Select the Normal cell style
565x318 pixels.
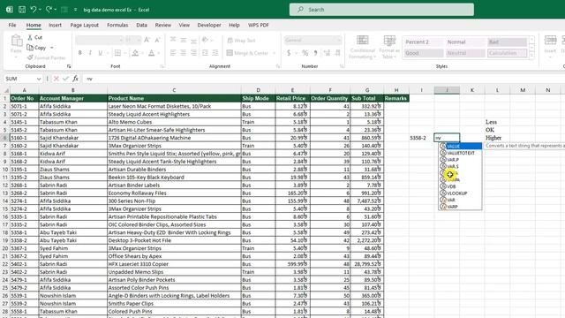[465, 42]
